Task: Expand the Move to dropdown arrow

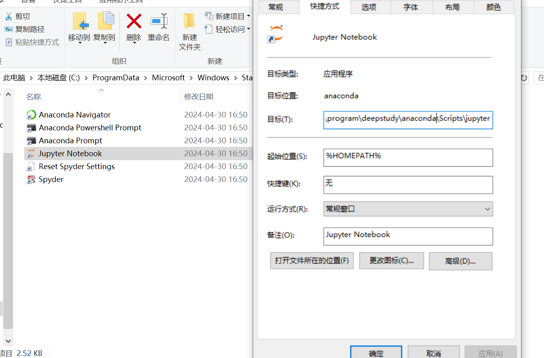Action: (80, 43)
